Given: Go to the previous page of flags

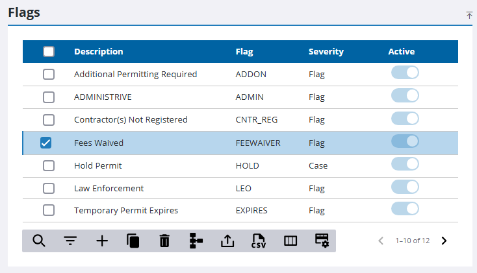Looking at the screenshot, I should pos(381,241).
